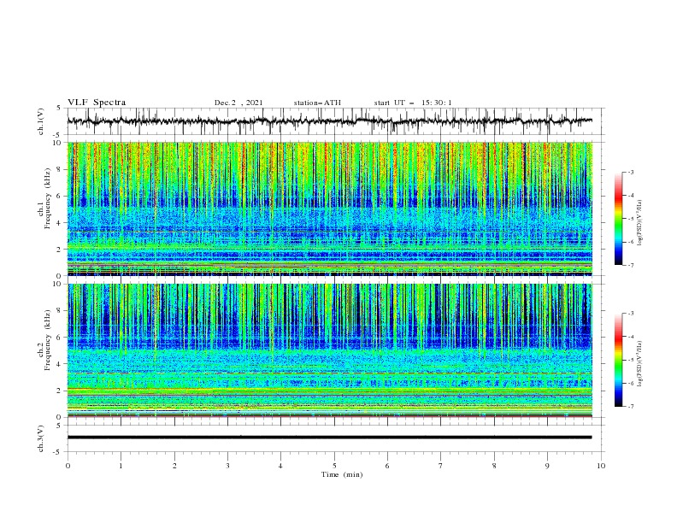Click the ch.2 frequency axis "2" tick label
This screenshot has height=523, width=677.
[x=61, y=391]
